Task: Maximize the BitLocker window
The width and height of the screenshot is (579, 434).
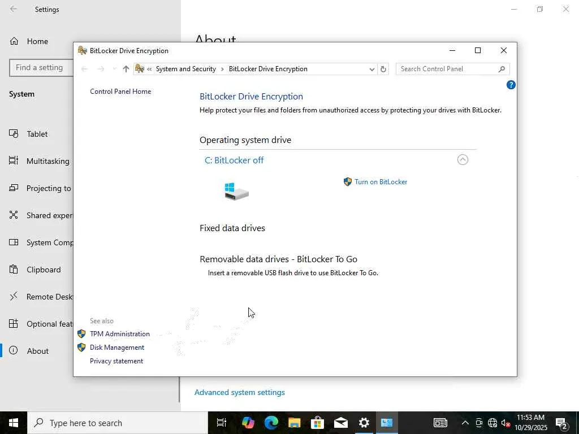Action: (477, 50)
